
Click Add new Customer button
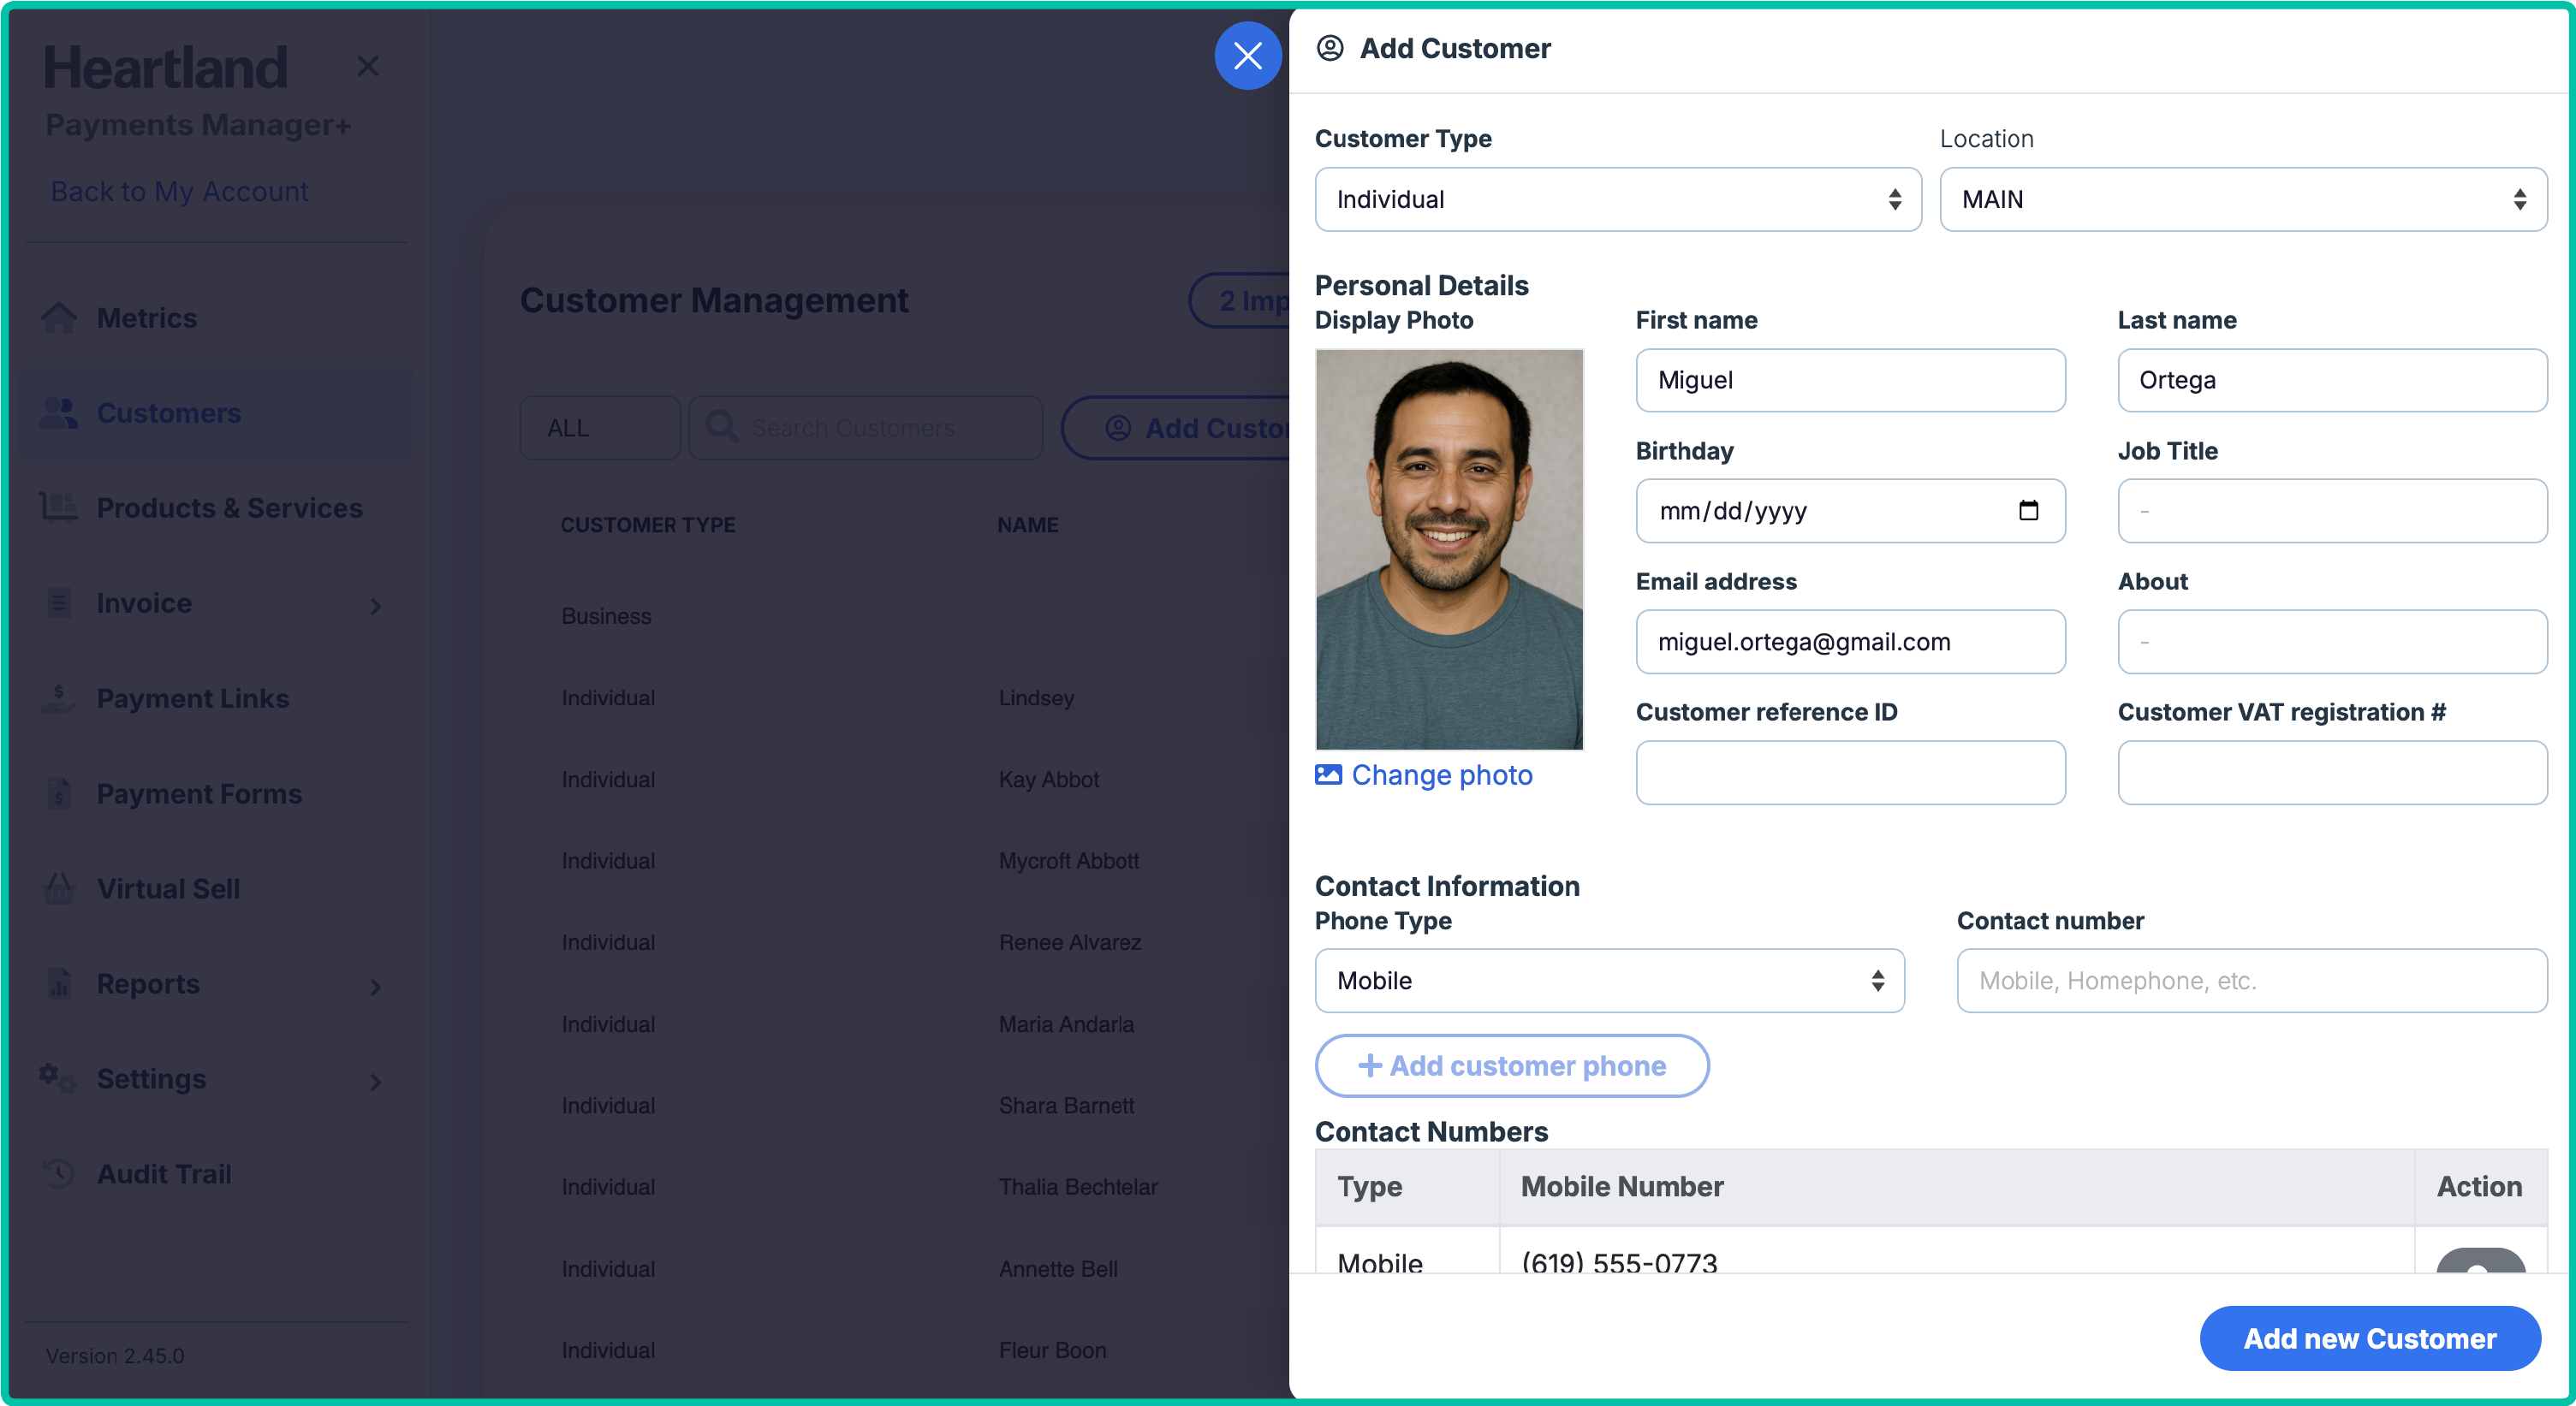2369,1338
